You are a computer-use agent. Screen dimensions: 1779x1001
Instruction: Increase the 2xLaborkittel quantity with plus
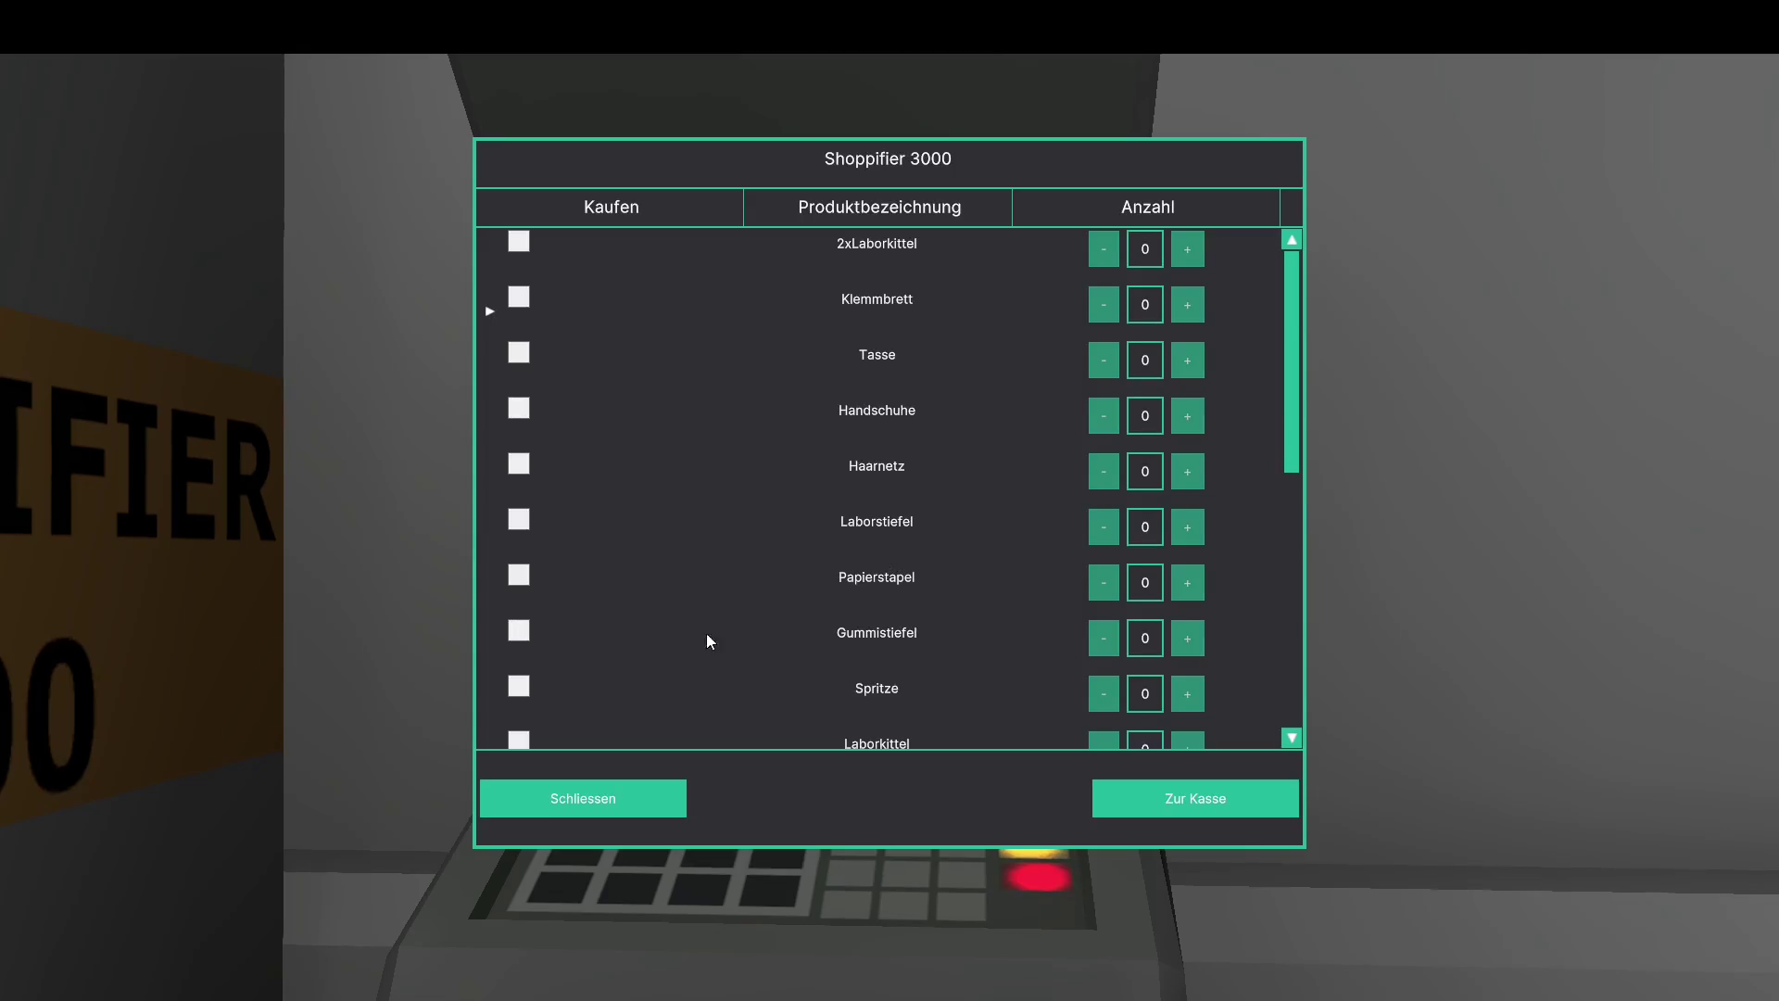(1187, 249)
